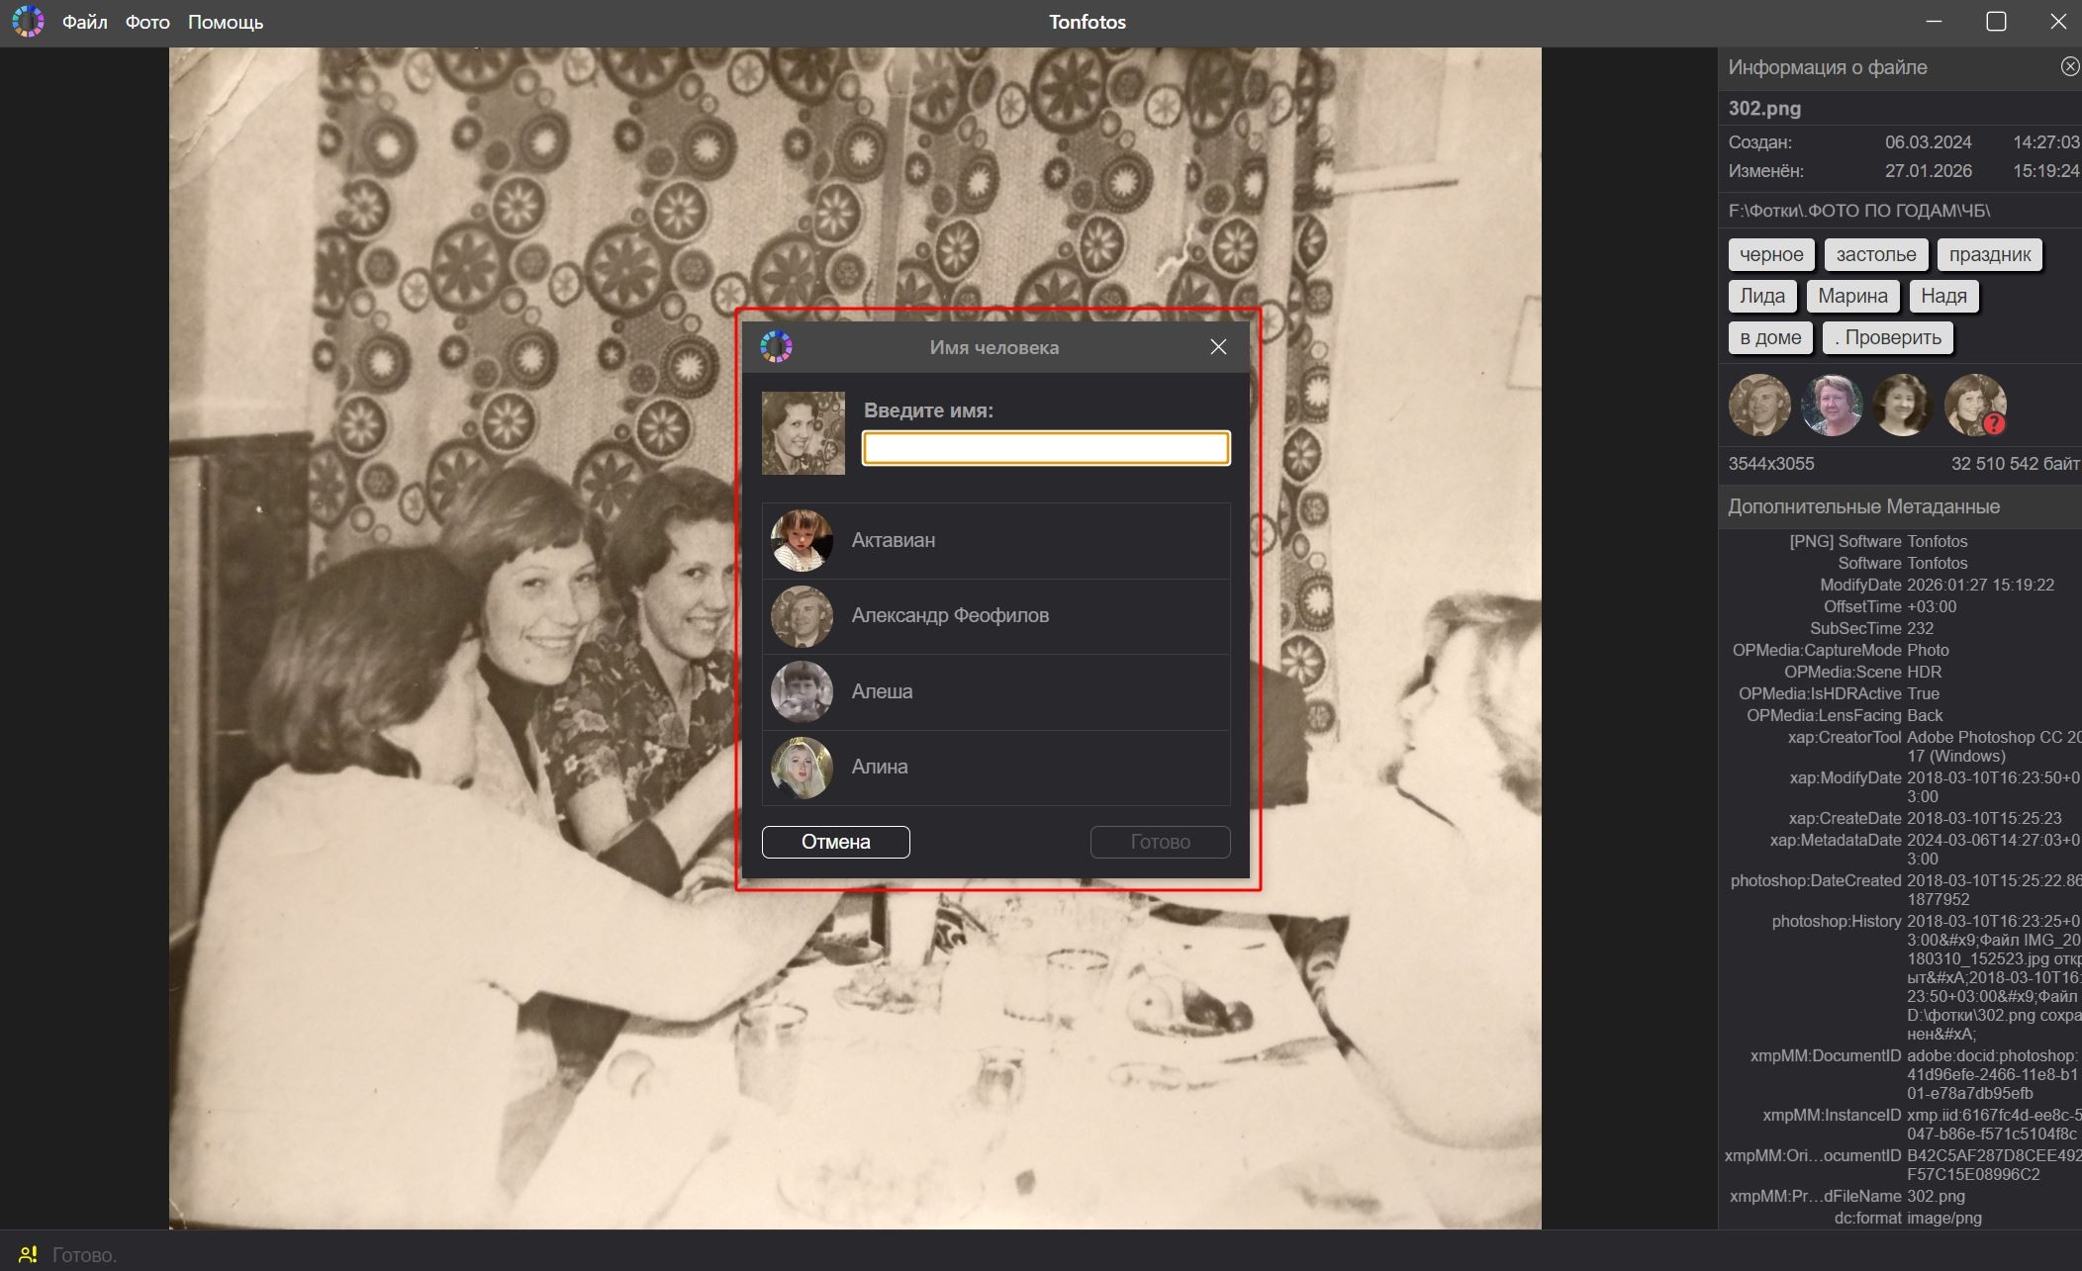Screen dimensions: 2082x1271
Task: Click the third face thumbnail in the info panel
Action: tap(1902, 405)
